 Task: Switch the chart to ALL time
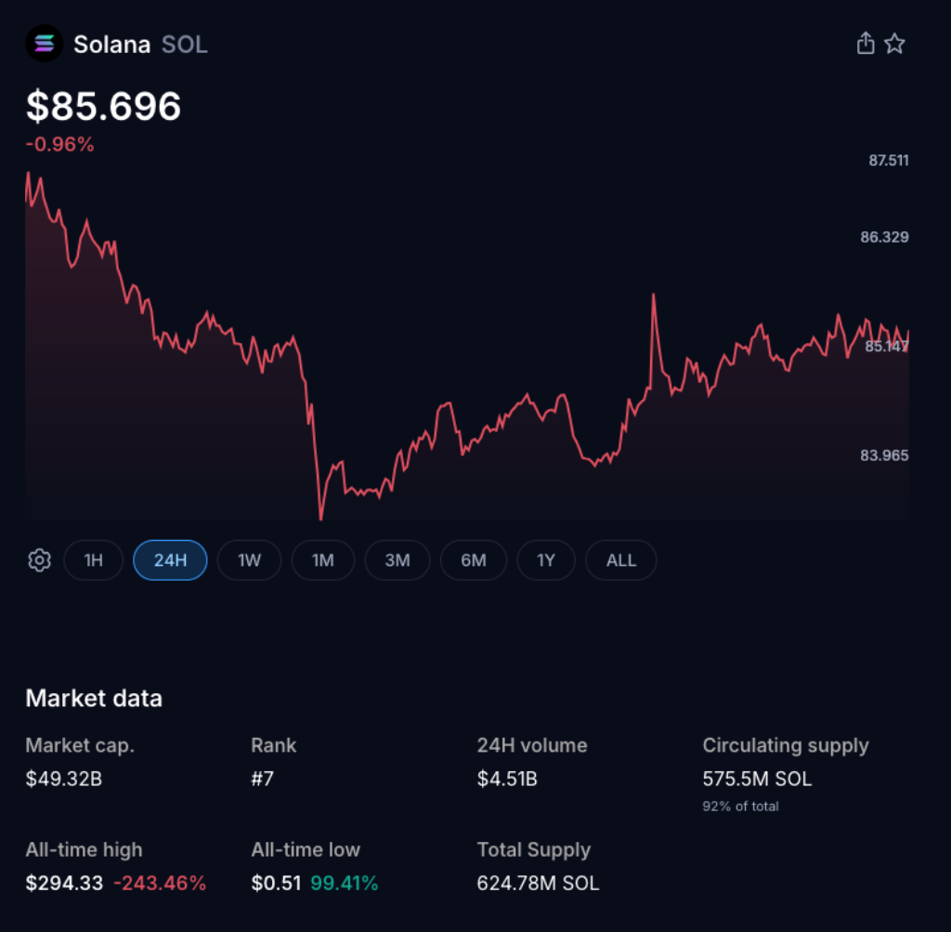(620, 560)
